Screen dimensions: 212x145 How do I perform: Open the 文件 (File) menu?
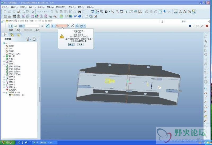(x=5, y=7)
